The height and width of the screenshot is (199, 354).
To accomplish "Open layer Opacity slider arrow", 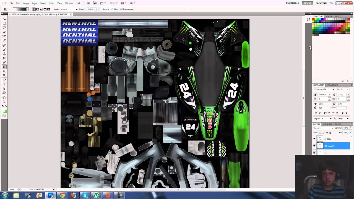I will pyautogui.click(x=350, y=128).
